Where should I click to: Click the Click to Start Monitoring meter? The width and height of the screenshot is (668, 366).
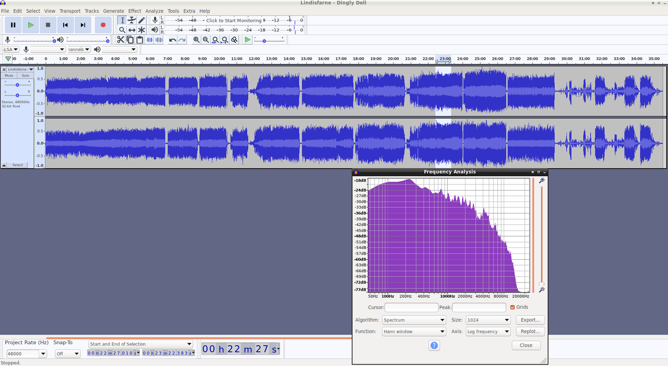click(234, 20)
